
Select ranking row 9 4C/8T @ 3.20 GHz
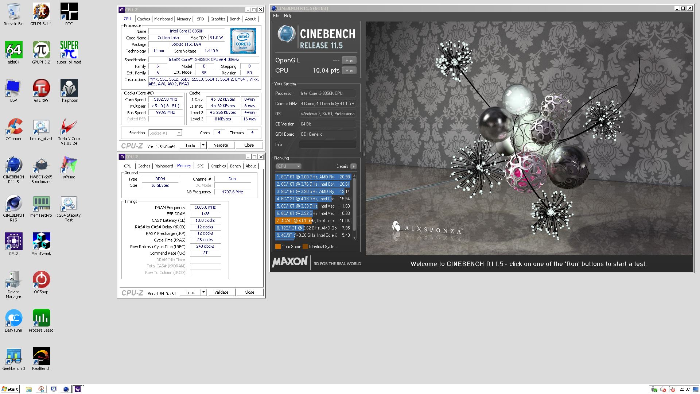point(313,235)
